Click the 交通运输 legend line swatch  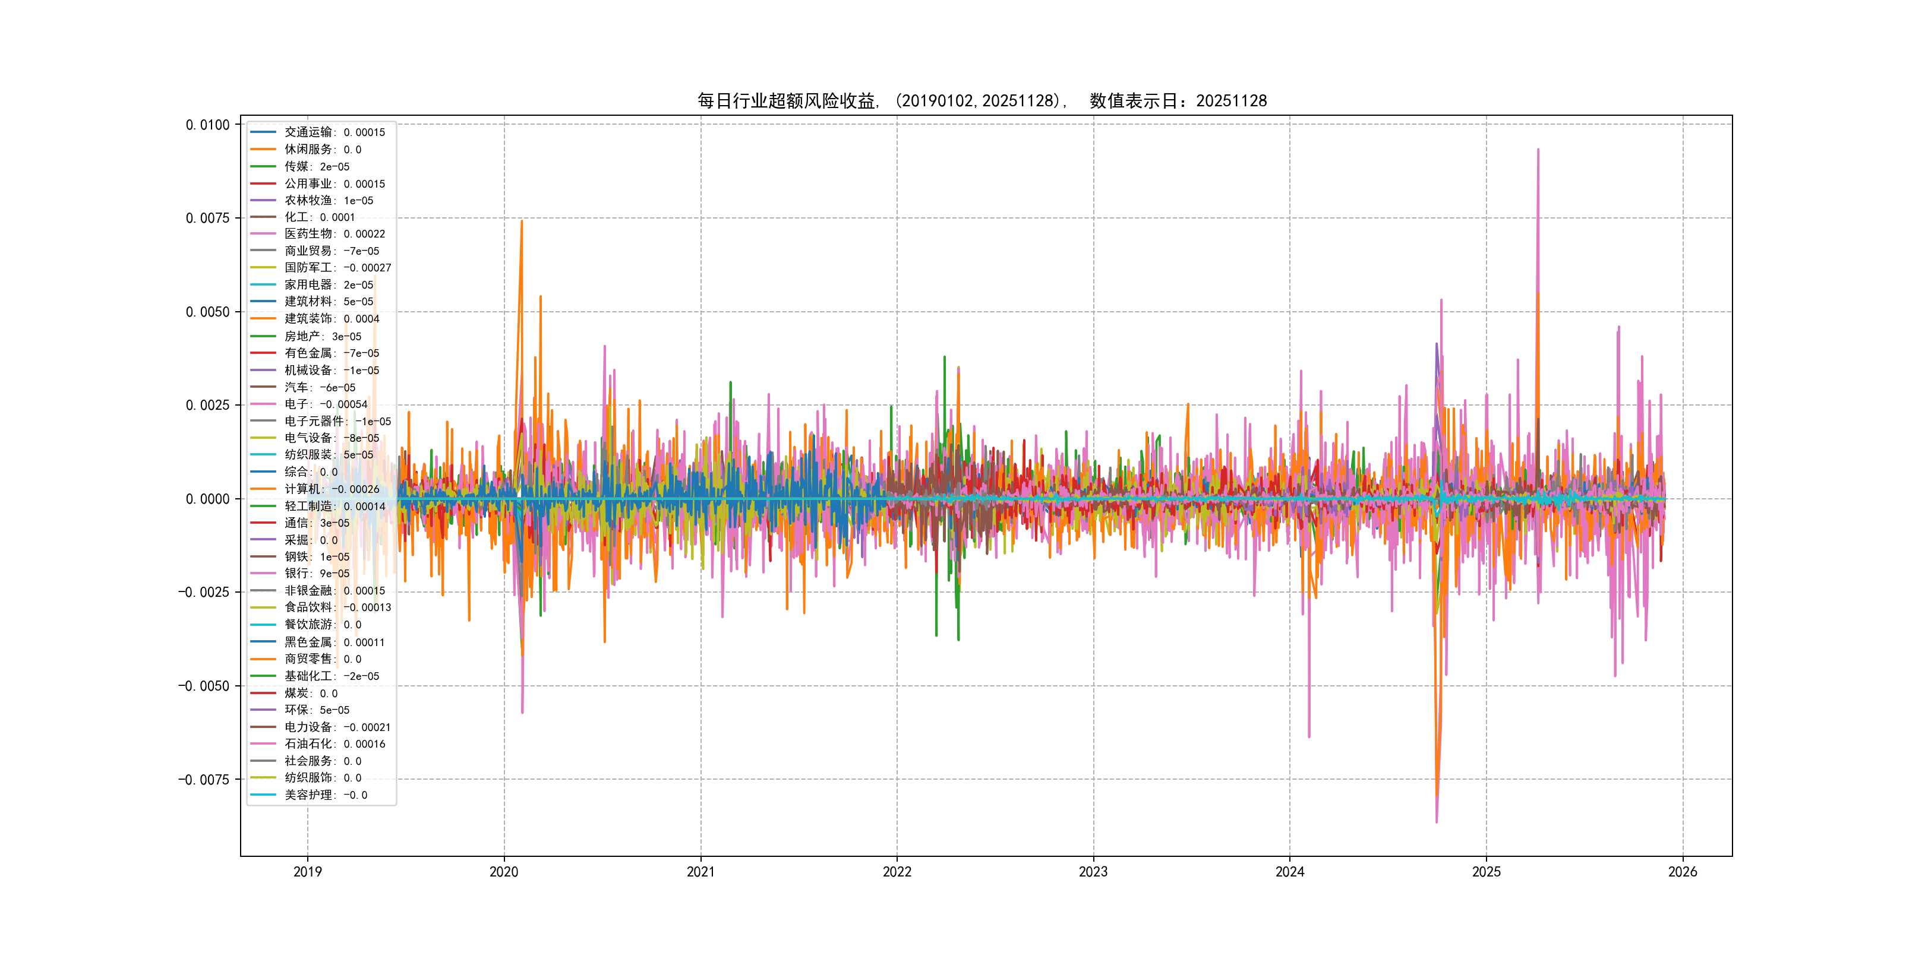(x=263, y=132)
